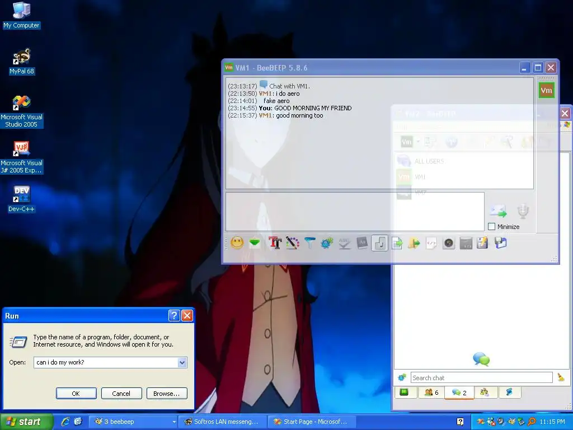Click the gear icon beside Search chat
The image size is (573, 430).
[x=402, y=377]
